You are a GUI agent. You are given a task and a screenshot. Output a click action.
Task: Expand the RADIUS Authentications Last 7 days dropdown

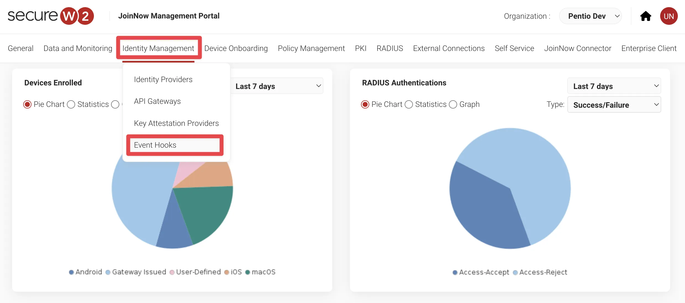(614, 86)
